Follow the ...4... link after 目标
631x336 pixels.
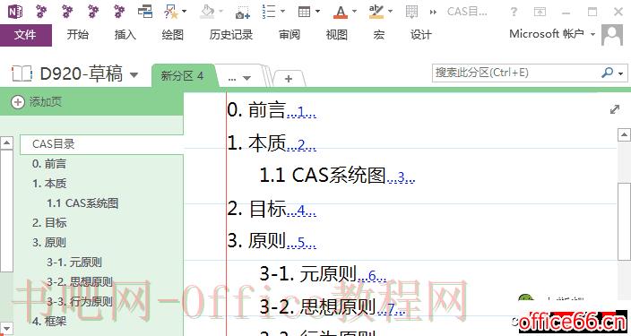(301, 210)
